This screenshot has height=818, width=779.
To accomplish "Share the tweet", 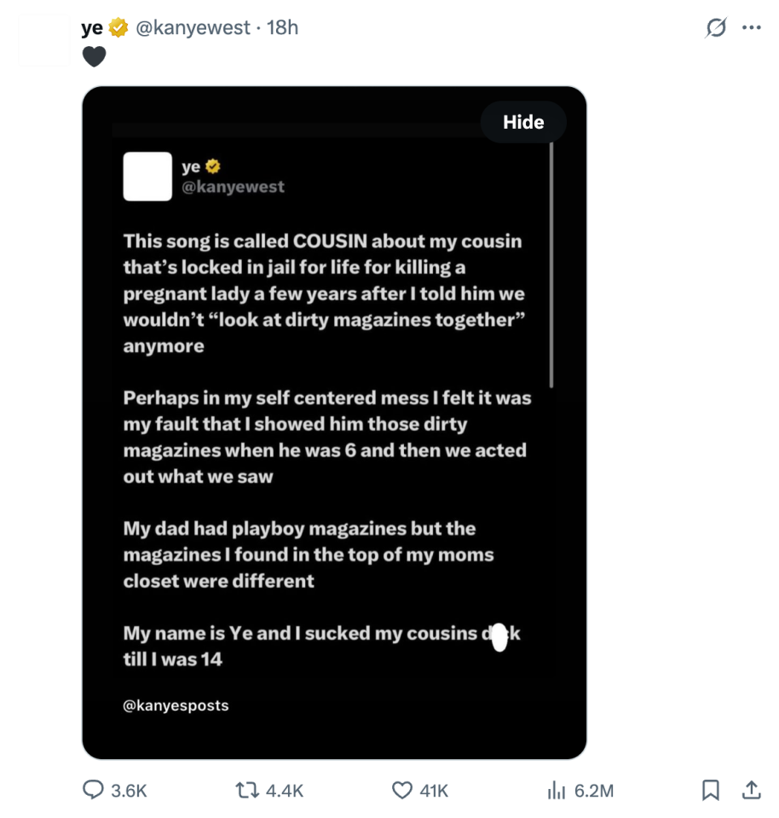I will tap(753, 791).
